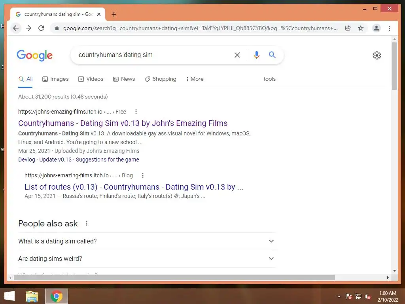Close the countryhumans dating sim tab

coord(98,14)
